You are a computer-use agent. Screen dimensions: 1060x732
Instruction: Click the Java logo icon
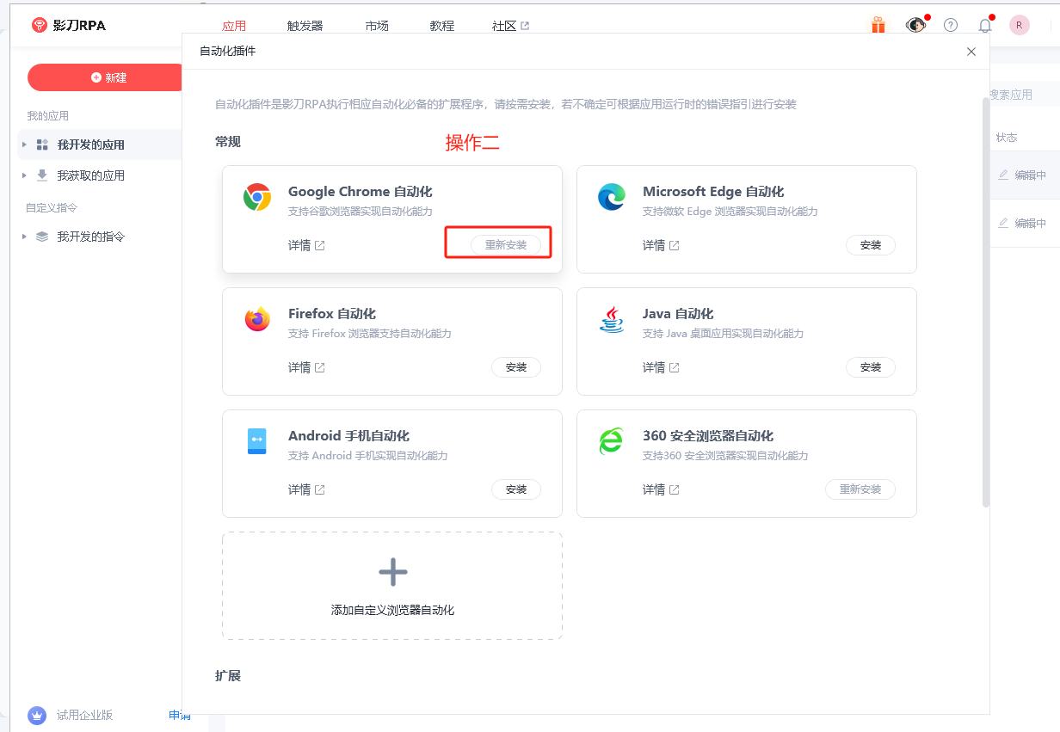pos(612,319)
